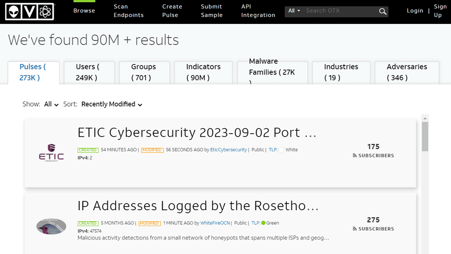Click the 175 subscribers count

pyautogui.click(x=373, y=146)
